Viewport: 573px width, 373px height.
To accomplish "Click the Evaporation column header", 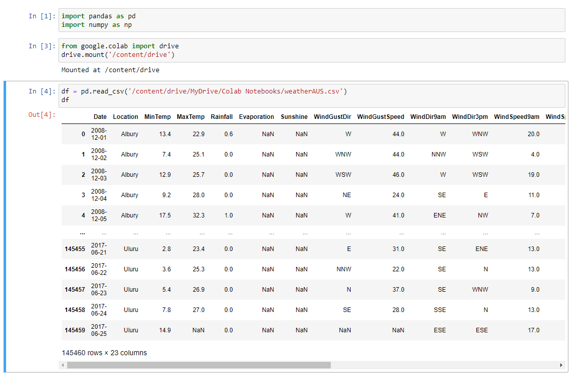I will [256, 117].
